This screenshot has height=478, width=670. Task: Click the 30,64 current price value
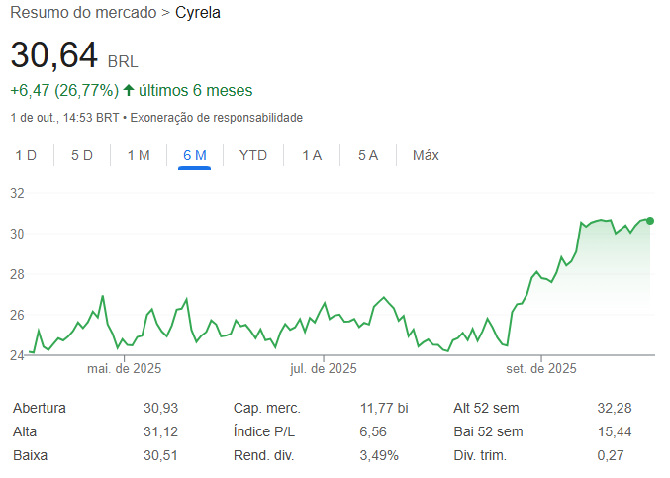54,56
